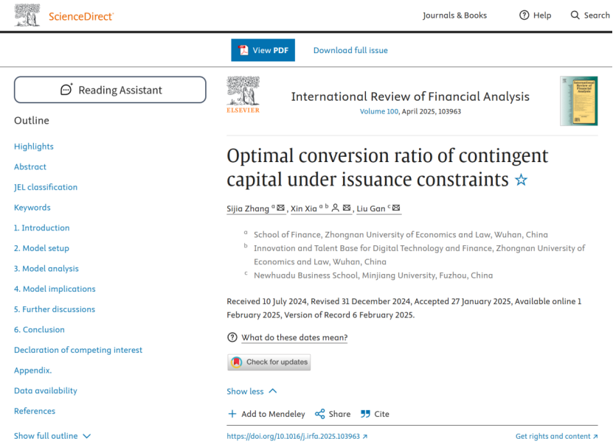Open Download full issue link
Viewport: 613px width, 447px height.
(350, 49)
